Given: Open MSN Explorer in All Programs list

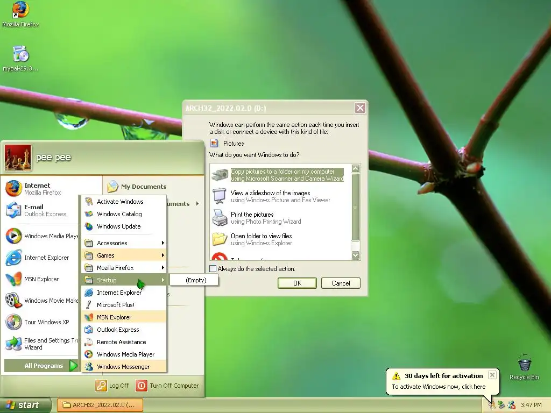Looking at the screenshot, I should coord(124,317).
